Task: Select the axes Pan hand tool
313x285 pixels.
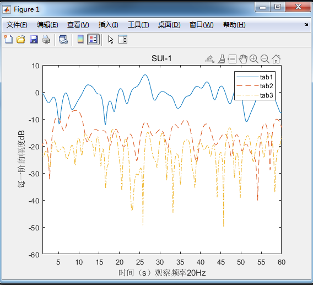Action: (x=243, y=59)
